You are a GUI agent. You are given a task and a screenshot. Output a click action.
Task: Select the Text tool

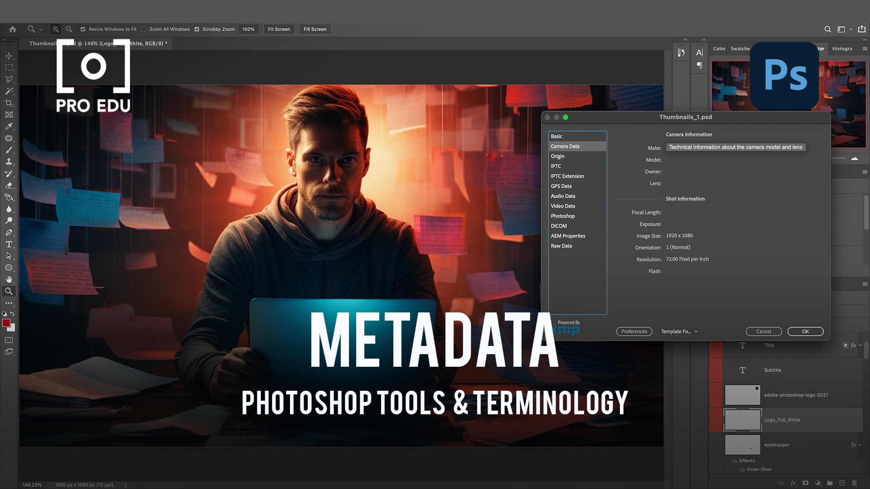point(8,244)
